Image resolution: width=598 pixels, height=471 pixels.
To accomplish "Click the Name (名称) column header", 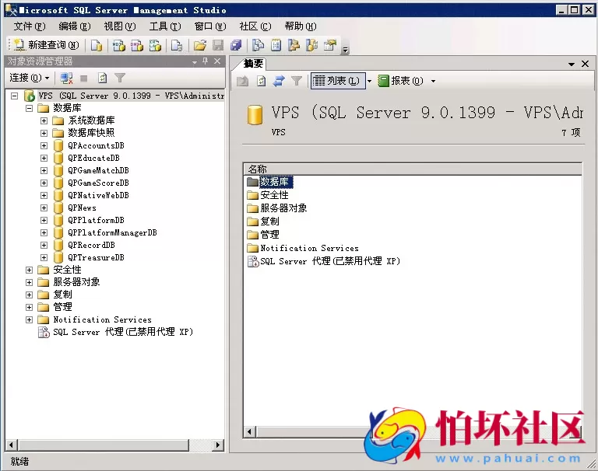I will (x=412, y=169).
